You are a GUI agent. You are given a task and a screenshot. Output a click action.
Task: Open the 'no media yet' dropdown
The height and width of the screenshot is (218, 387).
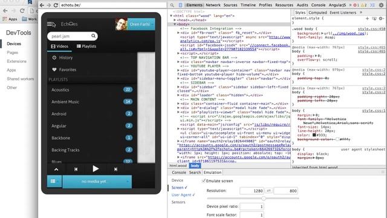[x=97, y=182]
